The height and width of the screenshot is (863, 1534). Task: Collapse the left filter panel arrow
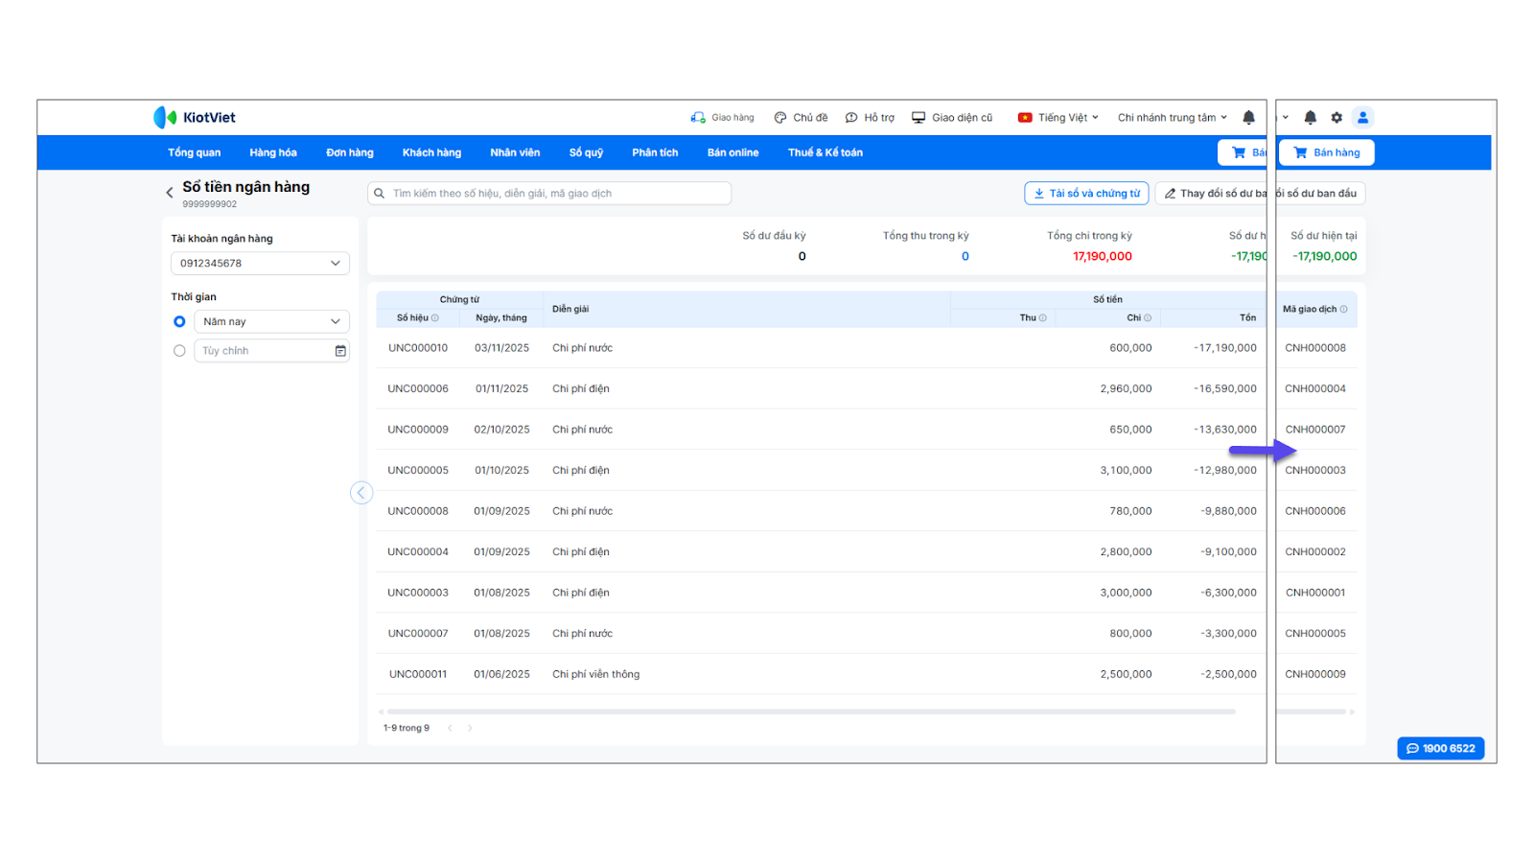361,493
